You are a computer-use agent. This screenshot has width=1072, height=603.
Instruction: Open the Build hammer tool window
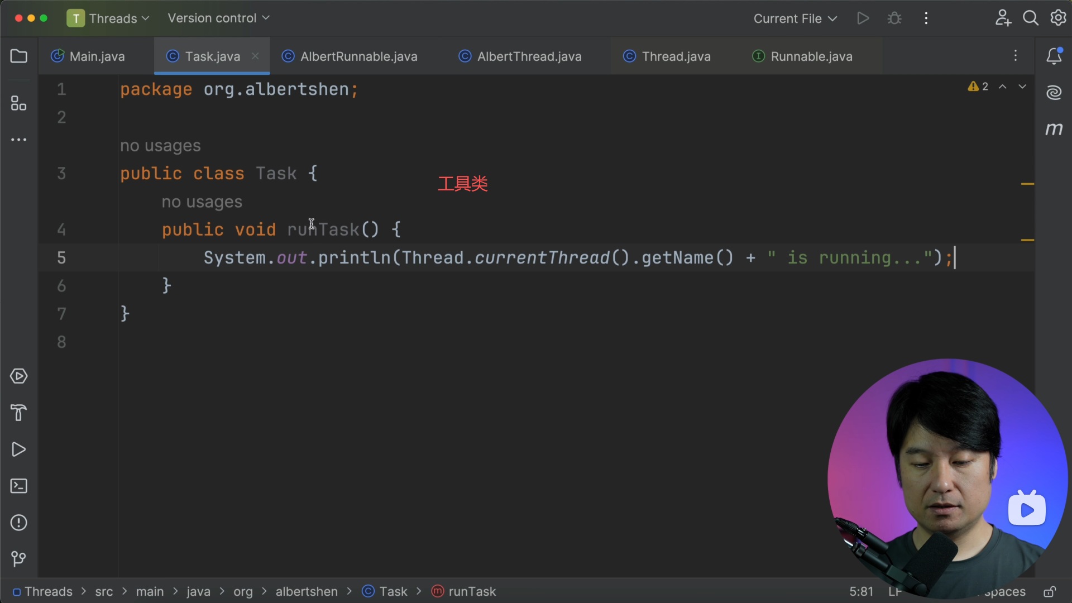pos(18,413)
